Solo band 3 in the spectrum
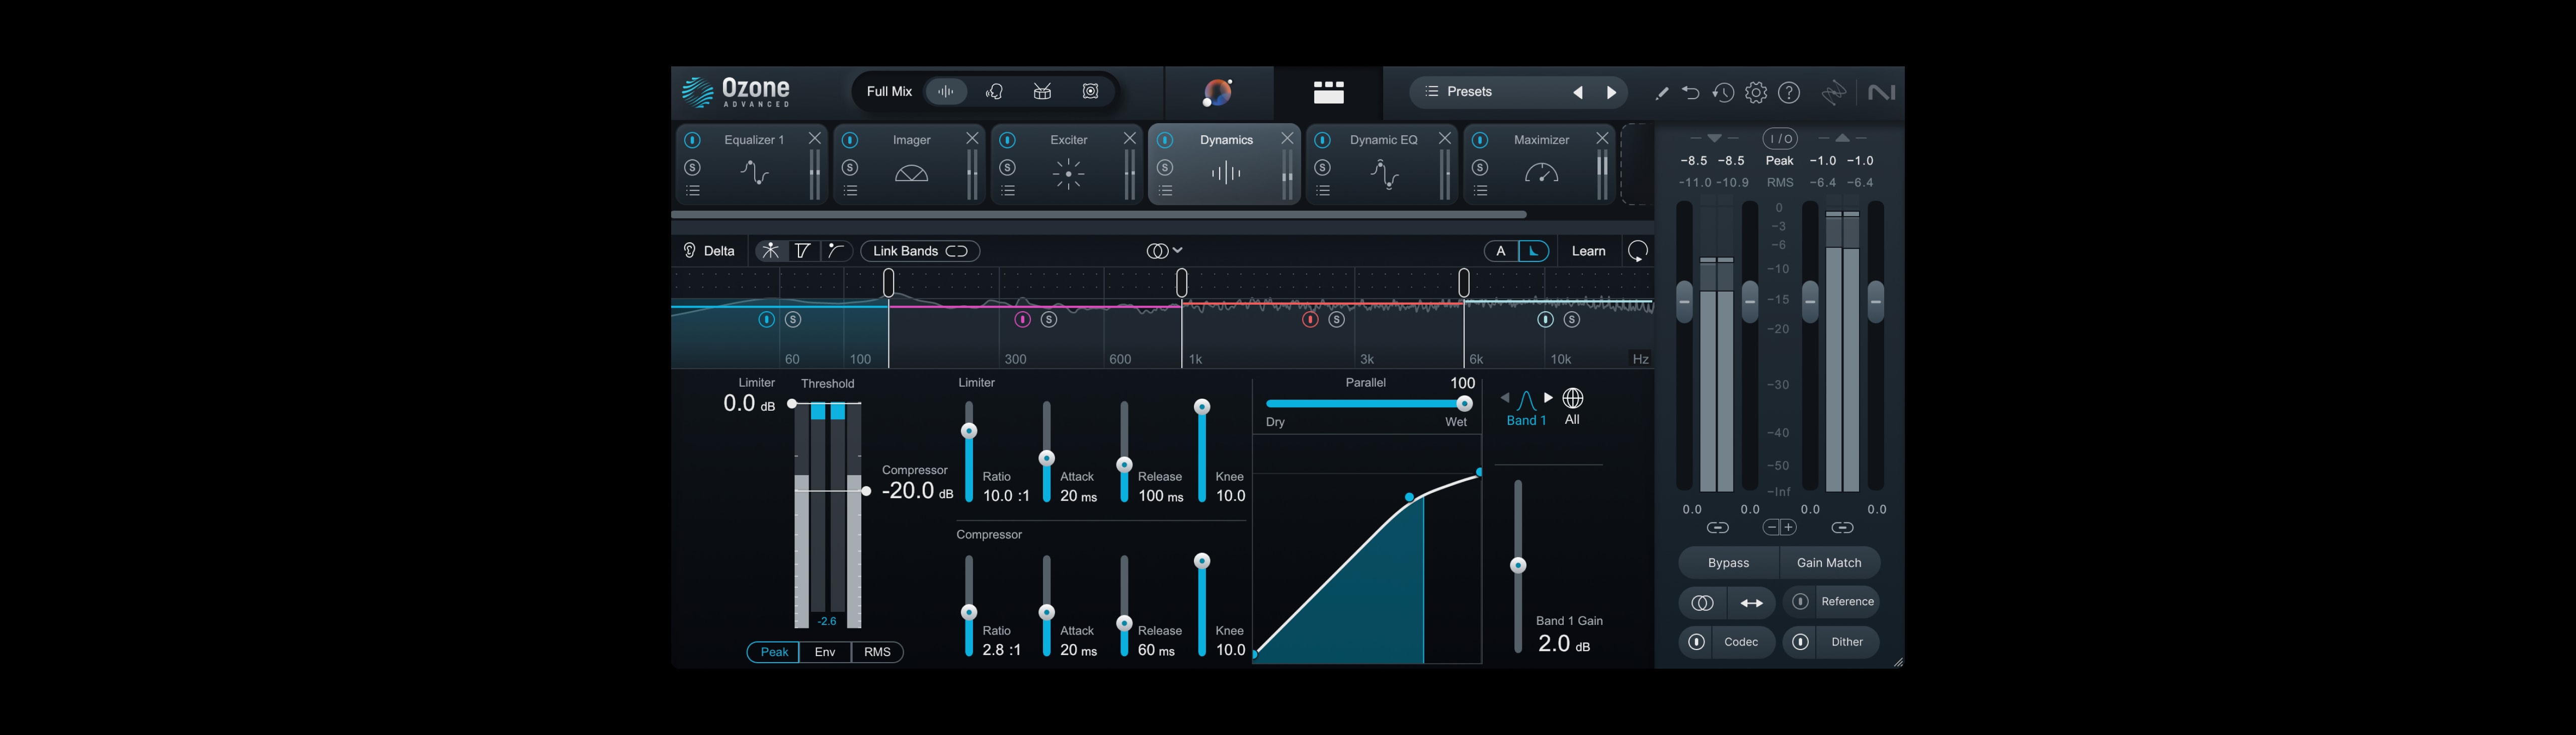 pos(1337,320)
